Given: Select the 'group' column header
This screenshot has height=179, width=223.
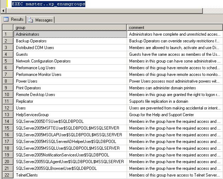Looking at the screenshot, I should point(70,28).
